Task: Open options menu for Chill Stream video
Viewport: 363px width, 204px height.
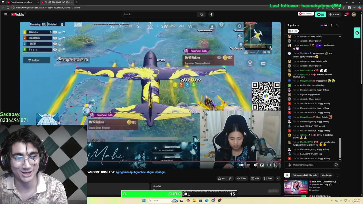Action: (340, 182)
